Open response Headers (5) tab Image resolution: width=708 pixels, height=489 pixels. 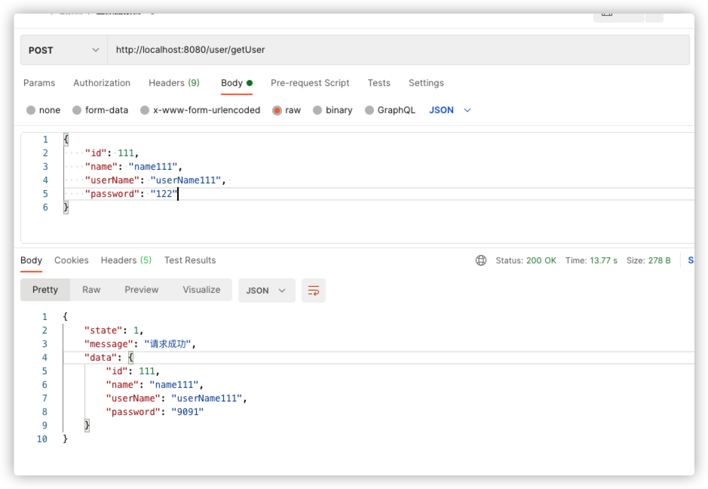[x=126, y=260]
